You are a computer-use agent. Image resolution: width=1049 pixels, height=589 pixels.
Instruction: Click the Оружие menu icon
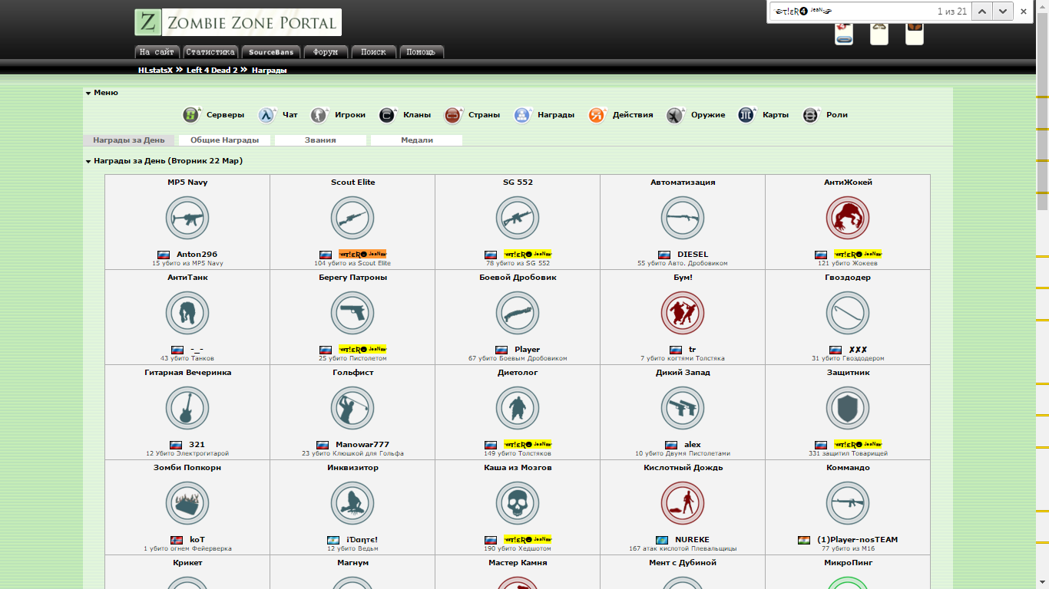pos(675,115)
